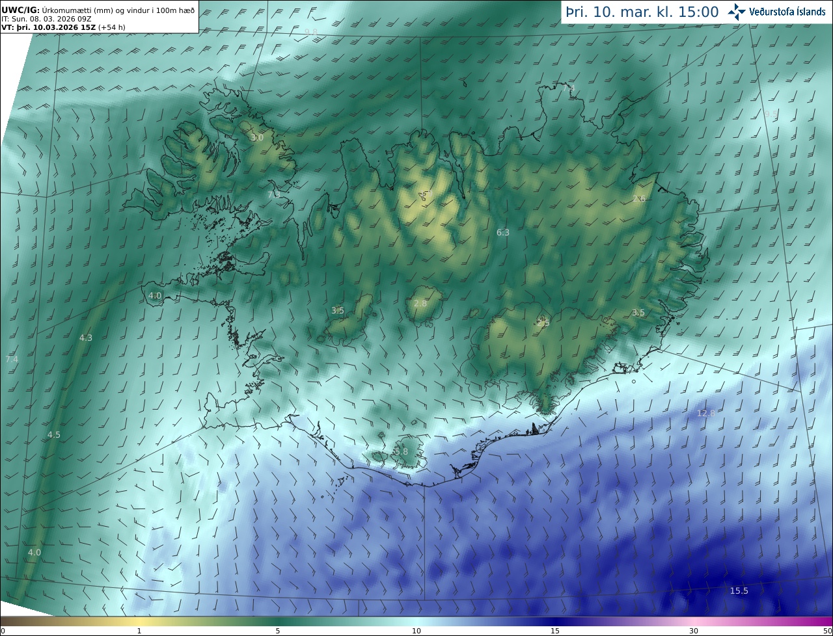Click the VT: þri. 10.03.2026 15Z (+54 h) line
Screen dimensions: 833x636
[63, 28]
